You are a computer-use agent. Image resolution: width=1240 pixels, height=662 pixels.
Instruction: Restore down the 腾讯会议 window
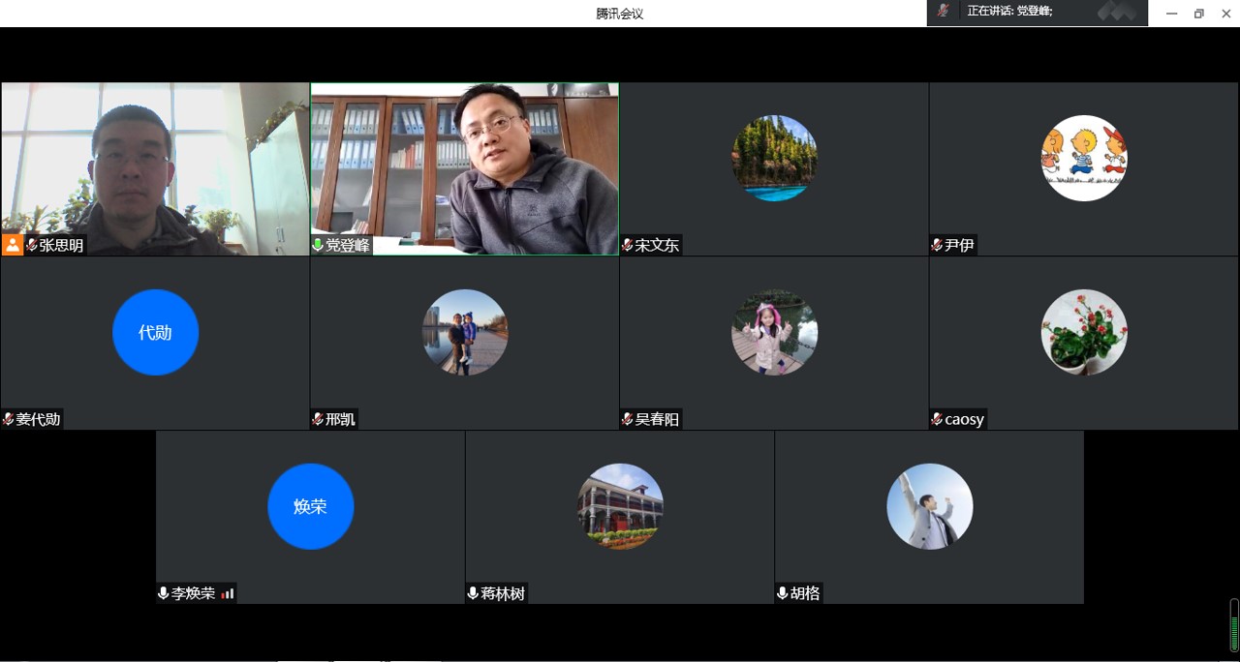pos(1198,13)
